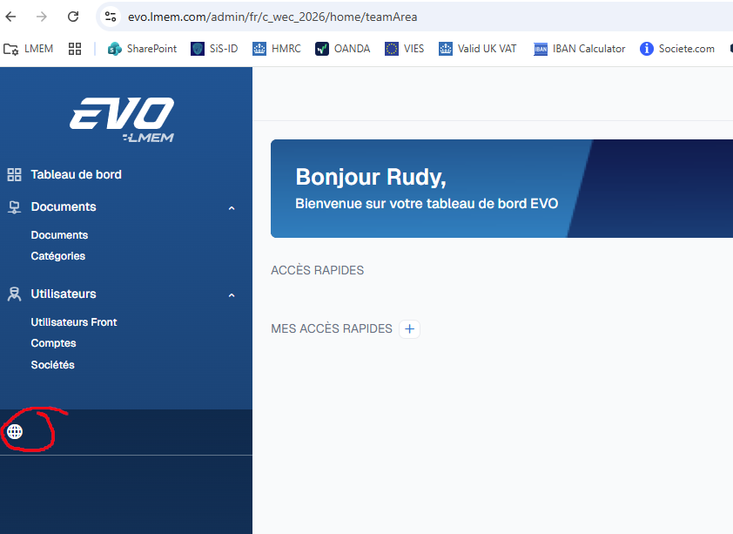Image resolution: width=733 pixels, height=534 pixels.
Task: Collapse the Utilisateurs menu chevron
Action: [x=232, y=295]
